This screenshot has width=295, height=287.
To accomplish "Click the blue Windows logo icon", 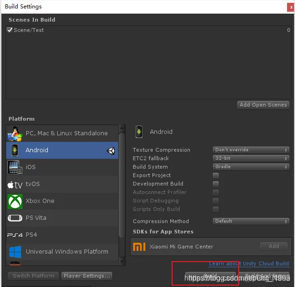I will tap(15, 252).
